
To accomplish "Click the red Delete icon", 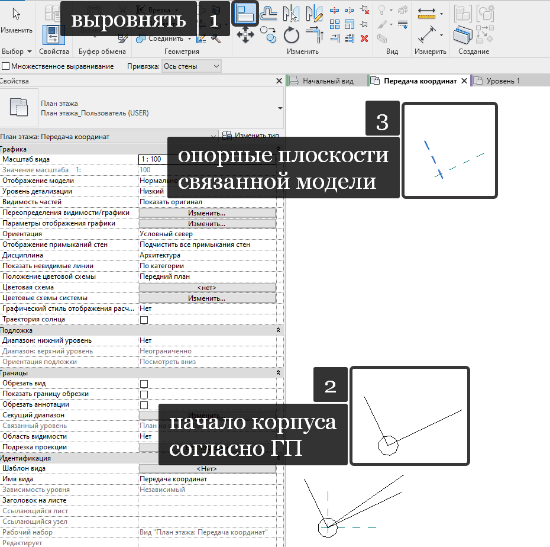I will pyautogui.click(x=364, y=38).
